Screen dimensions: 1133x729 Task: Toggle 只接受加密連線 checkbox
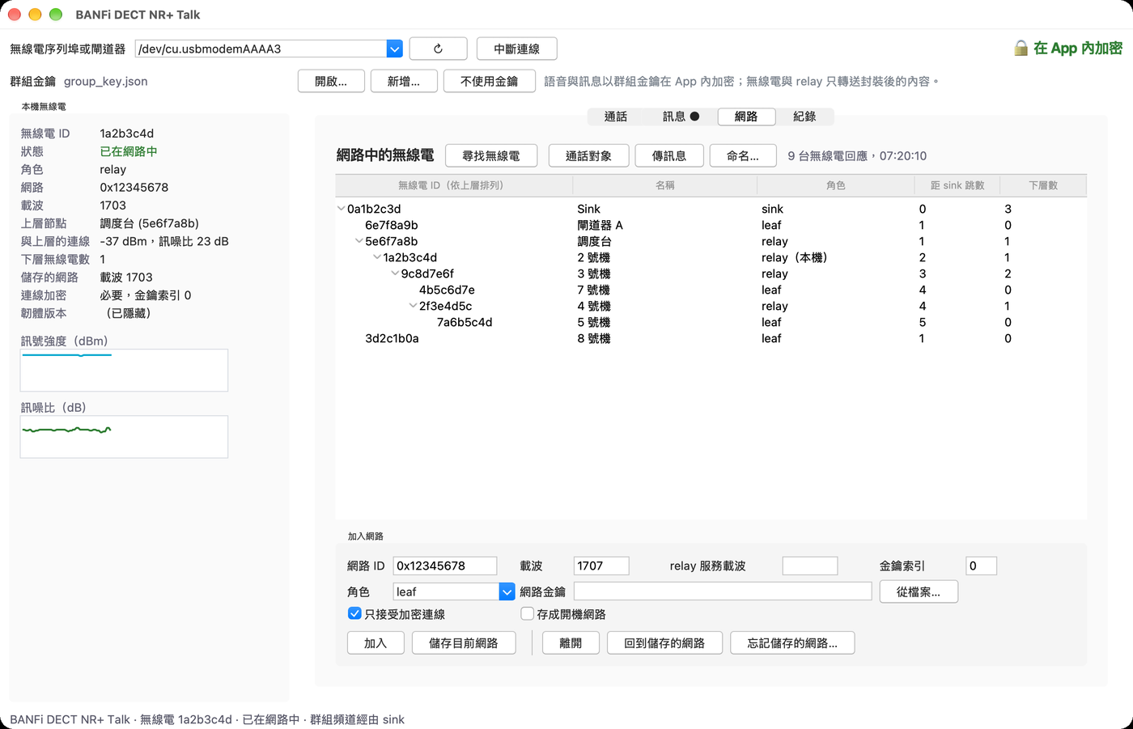pyautogui.click(x=354, y=613)
